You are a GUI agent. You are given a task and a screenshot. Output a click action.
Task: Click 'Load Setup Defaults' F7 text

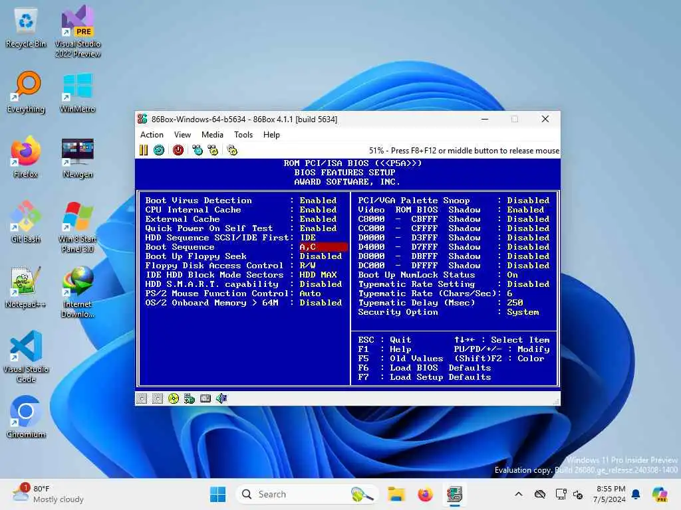click(440, 377)
